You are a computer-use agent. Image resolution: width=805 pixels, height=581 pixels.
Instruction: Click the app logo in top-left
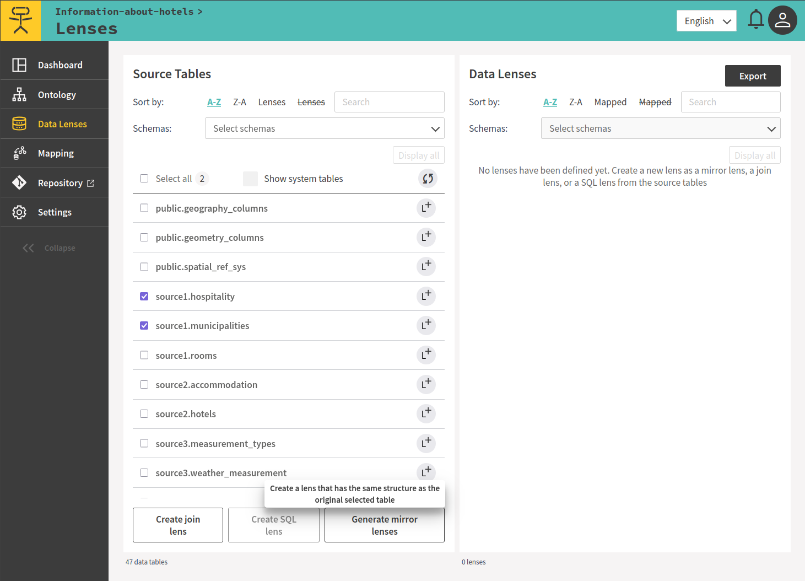[20, 20]
